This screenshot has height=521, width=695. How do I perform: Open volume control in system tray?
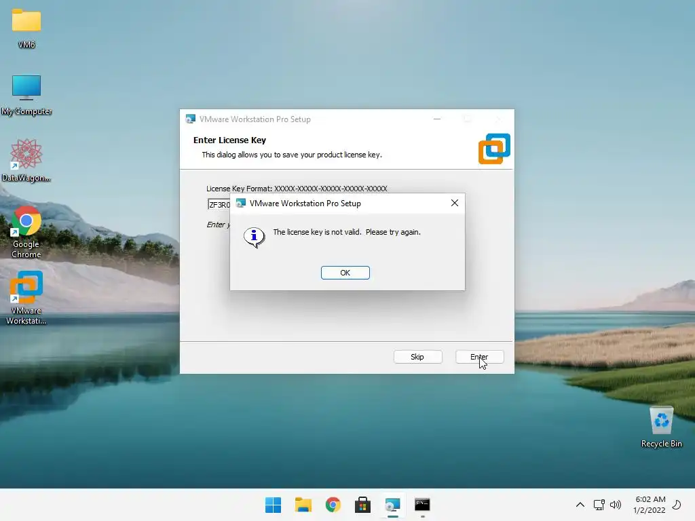coord(616,505)
